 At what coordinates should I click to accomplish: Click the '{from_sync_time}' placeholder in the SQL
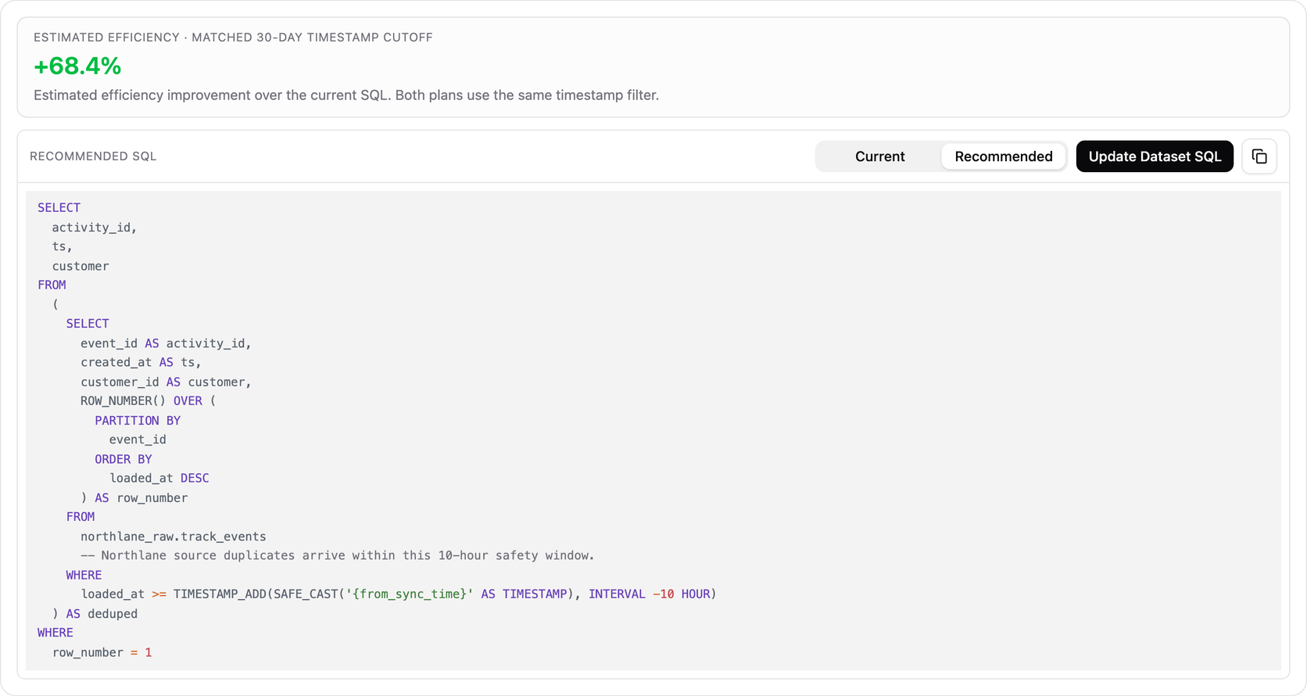(x=410, y=594)
